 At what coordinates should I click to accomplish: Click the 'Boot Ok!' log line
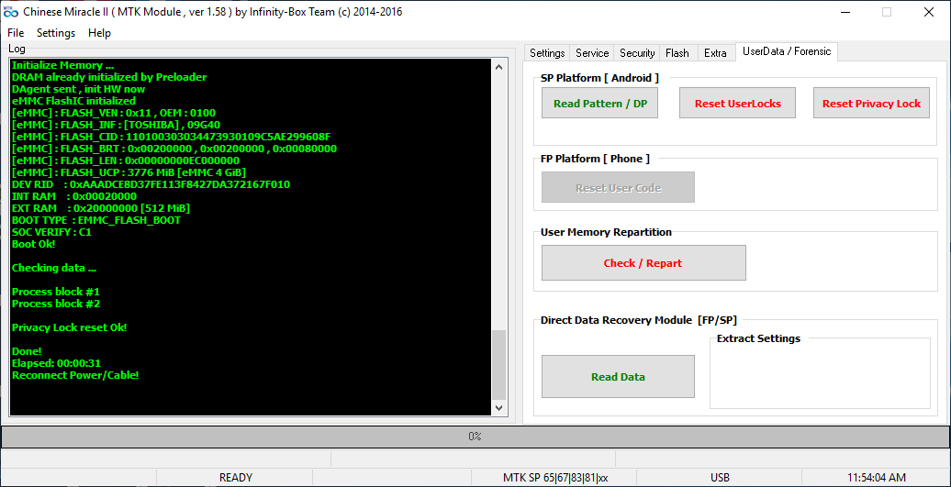pos(33,244)
